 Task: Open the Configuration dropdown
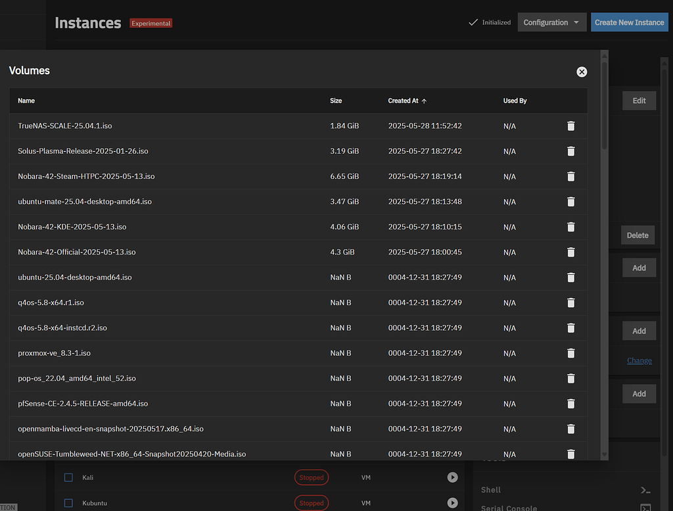551,22
